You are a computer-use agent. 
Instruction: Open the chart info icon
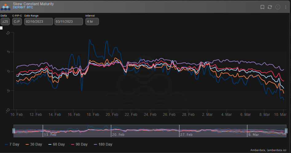278,7
